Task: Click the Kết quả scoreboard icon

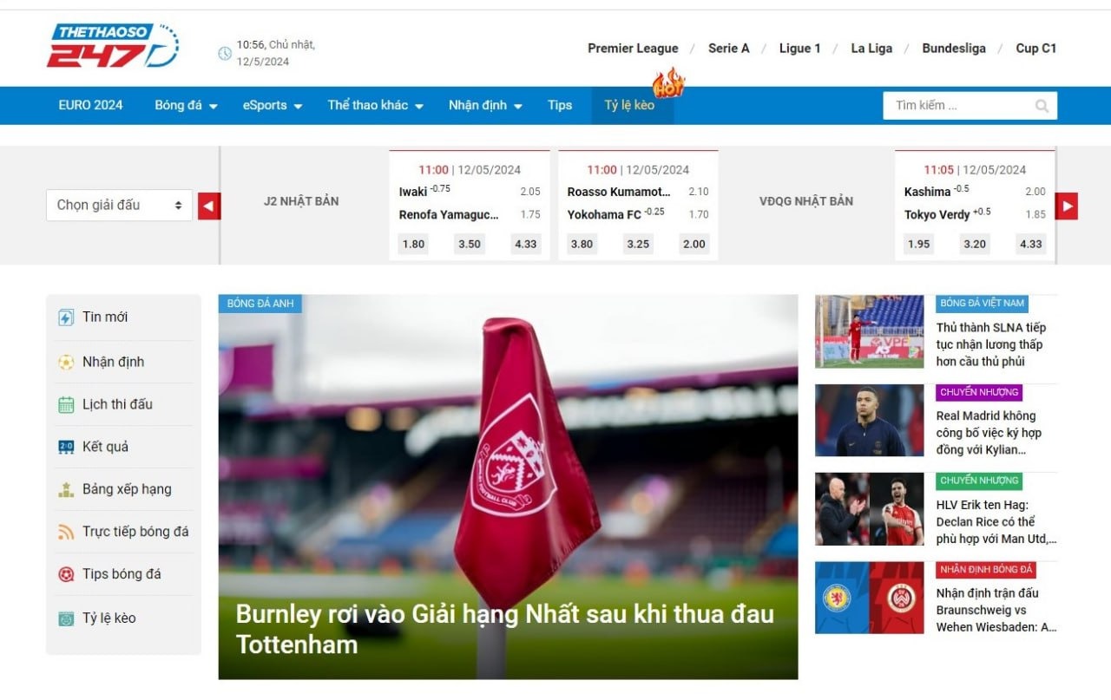Action: click(66, 447)
